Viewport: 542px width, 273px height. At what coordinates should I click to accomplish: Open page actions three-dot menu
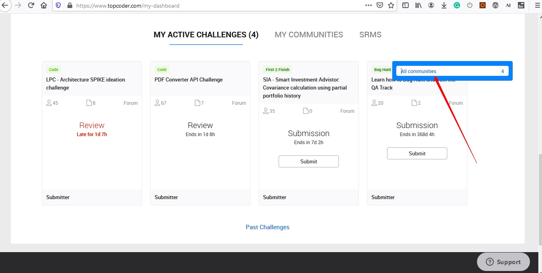pos(369,6)
